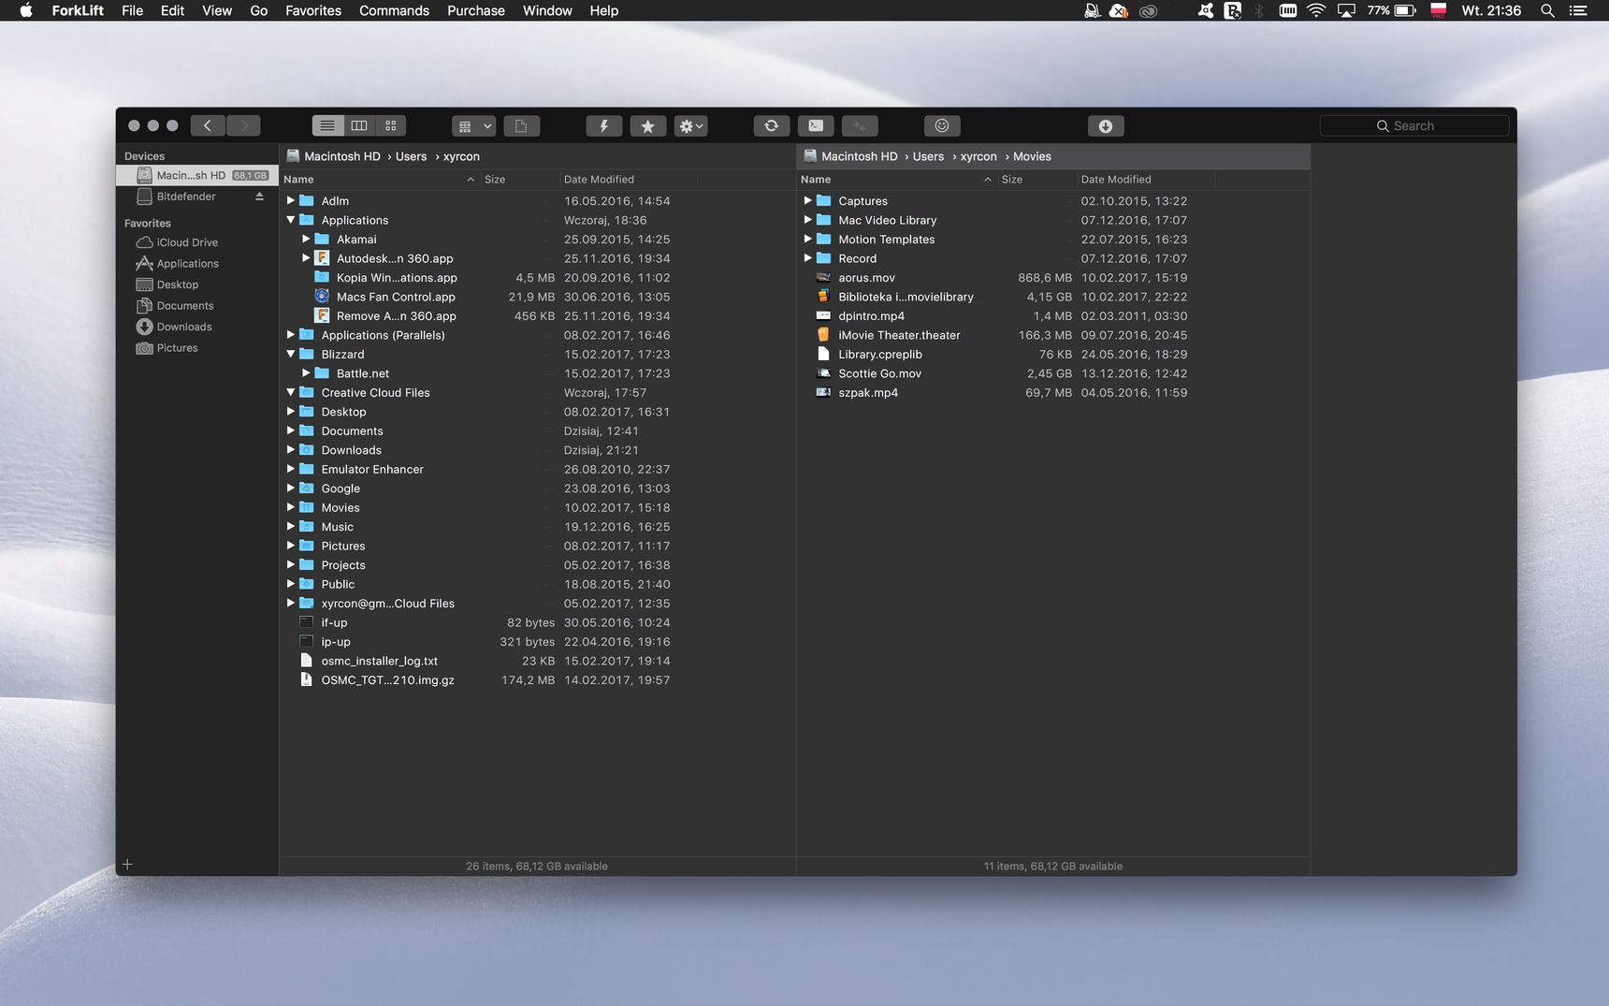The width and height of the screenshot is (1609, 1006).
Task: Open iCloud Drive favorite
Action: (x=187, y=242)
